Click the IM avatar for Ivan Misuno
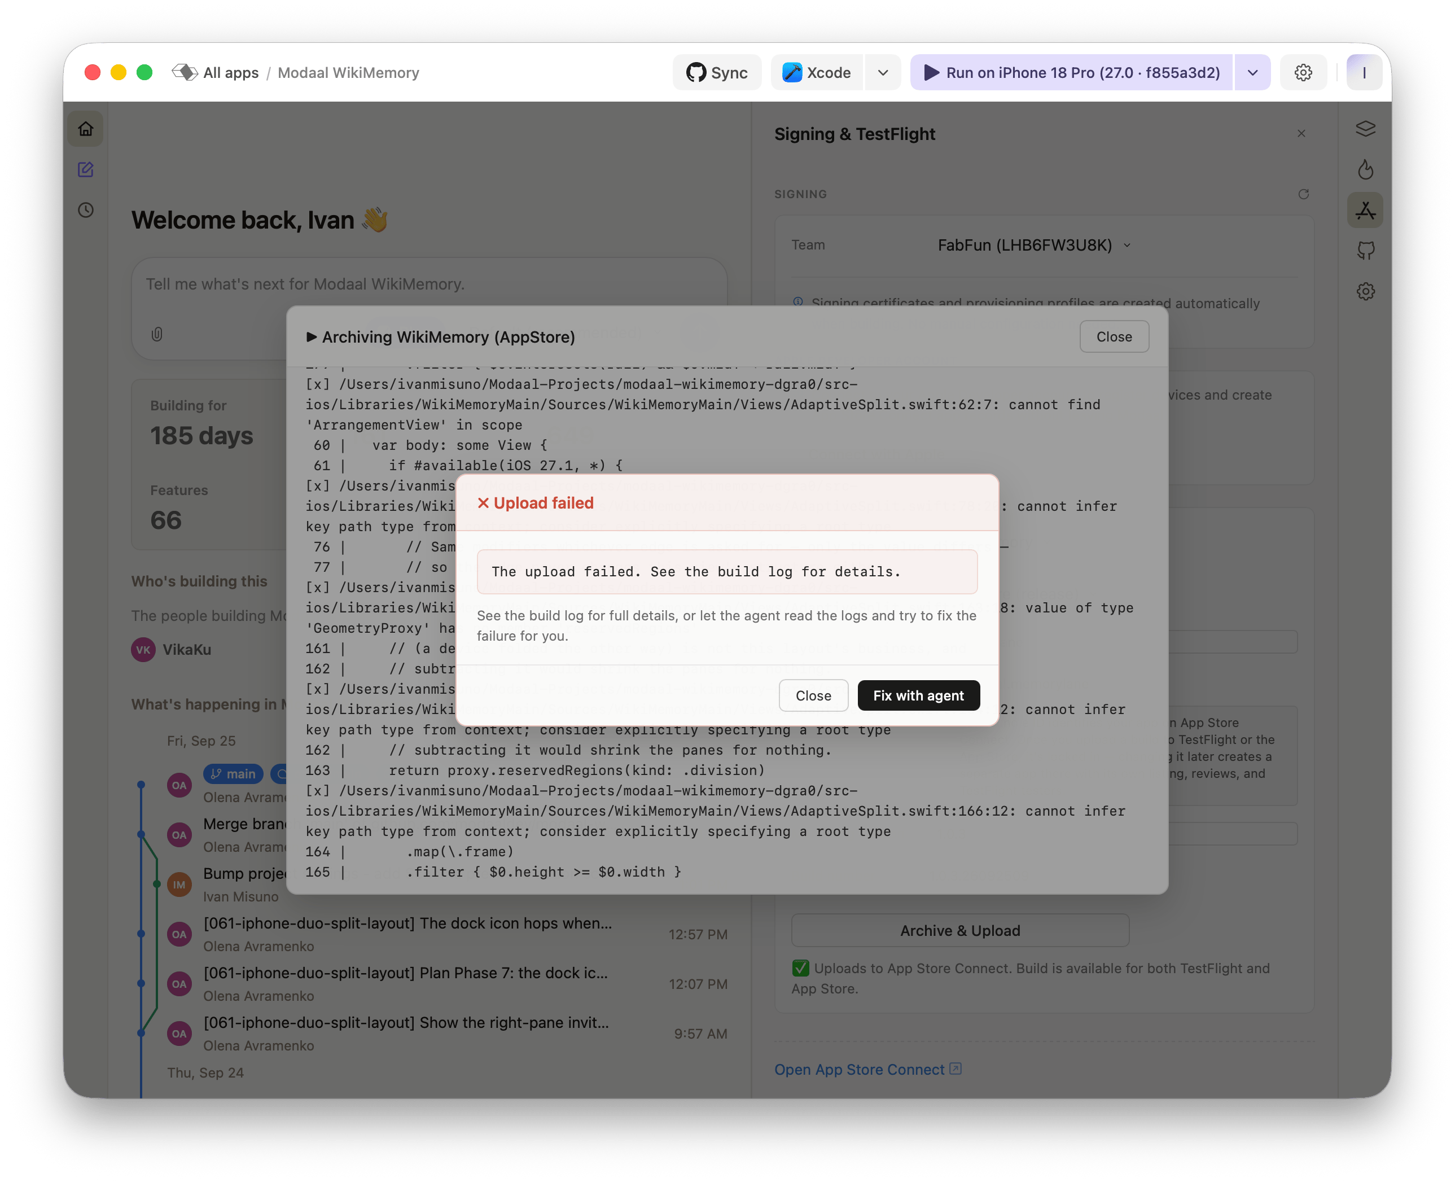1455x1182 pixels. [x=179, y=885]
